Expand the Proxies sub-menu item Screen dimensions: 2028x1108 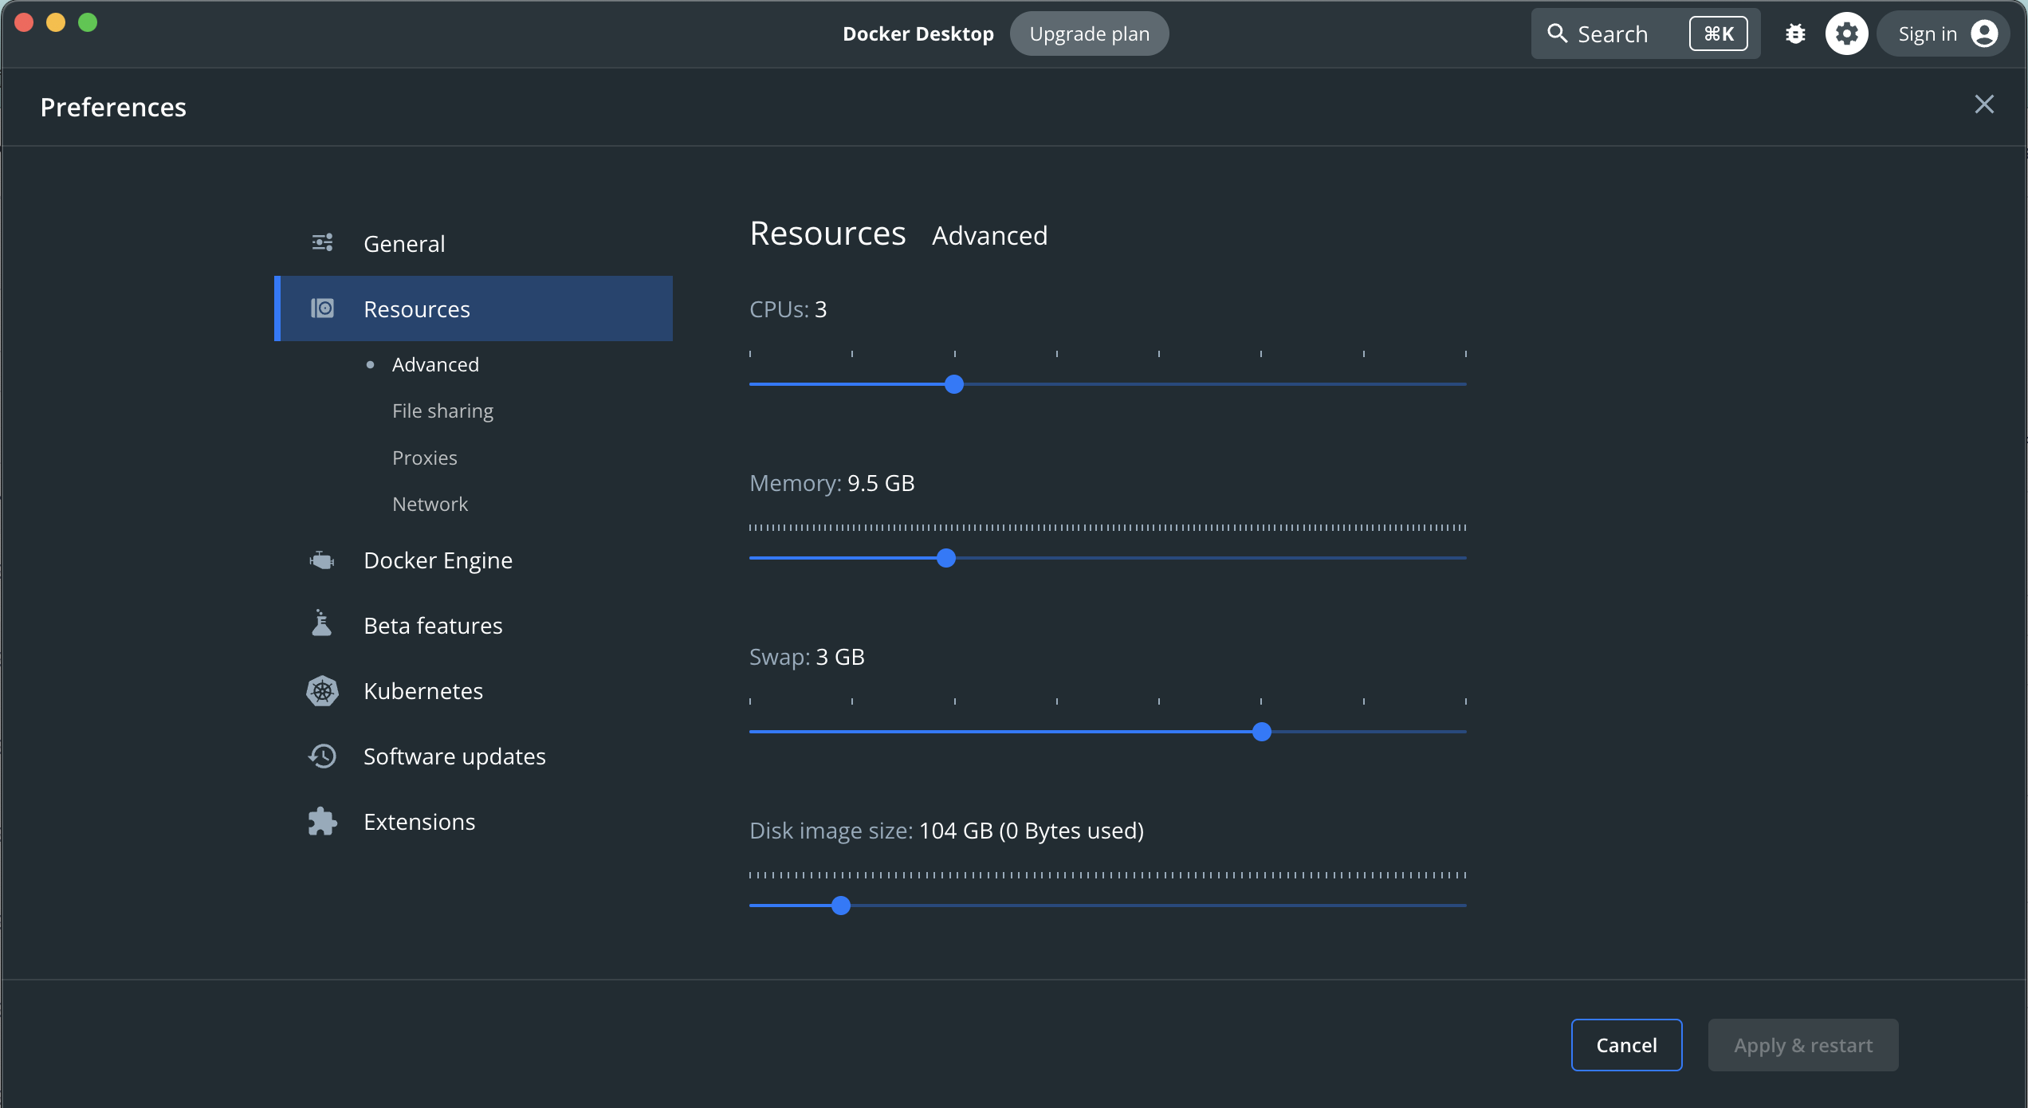pyautogui.click(x=424, y=456)
